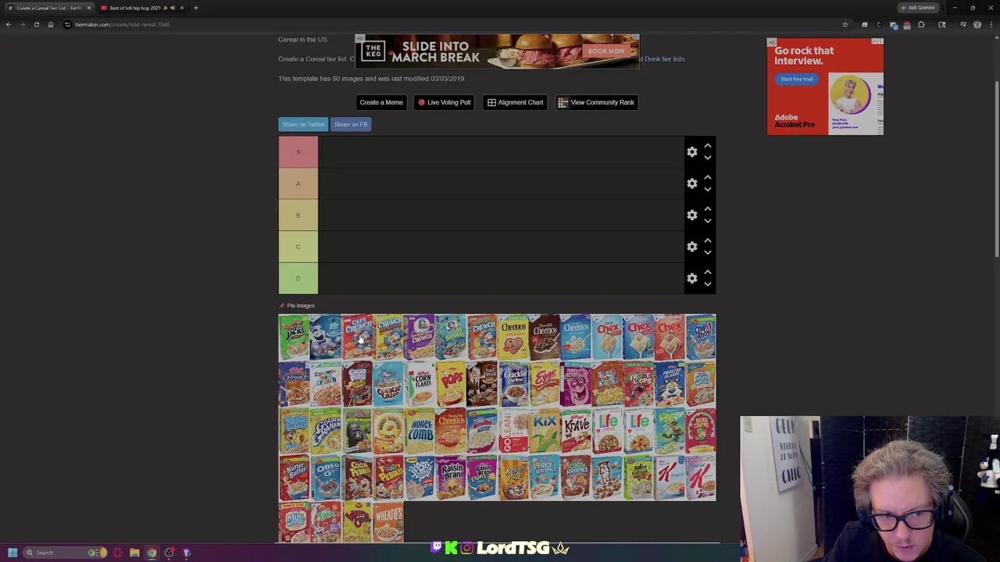The width and height of the screenshot is (1000, 562).
Task: Open Chrome extensions puzzle icon
Action: coord(921,25)
